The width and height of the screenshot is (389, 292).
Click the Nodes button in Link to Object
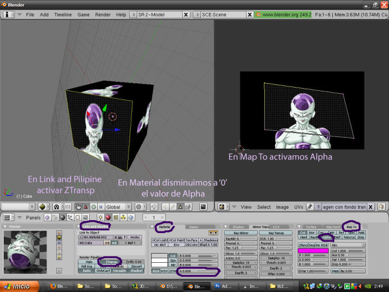(135, 237)
